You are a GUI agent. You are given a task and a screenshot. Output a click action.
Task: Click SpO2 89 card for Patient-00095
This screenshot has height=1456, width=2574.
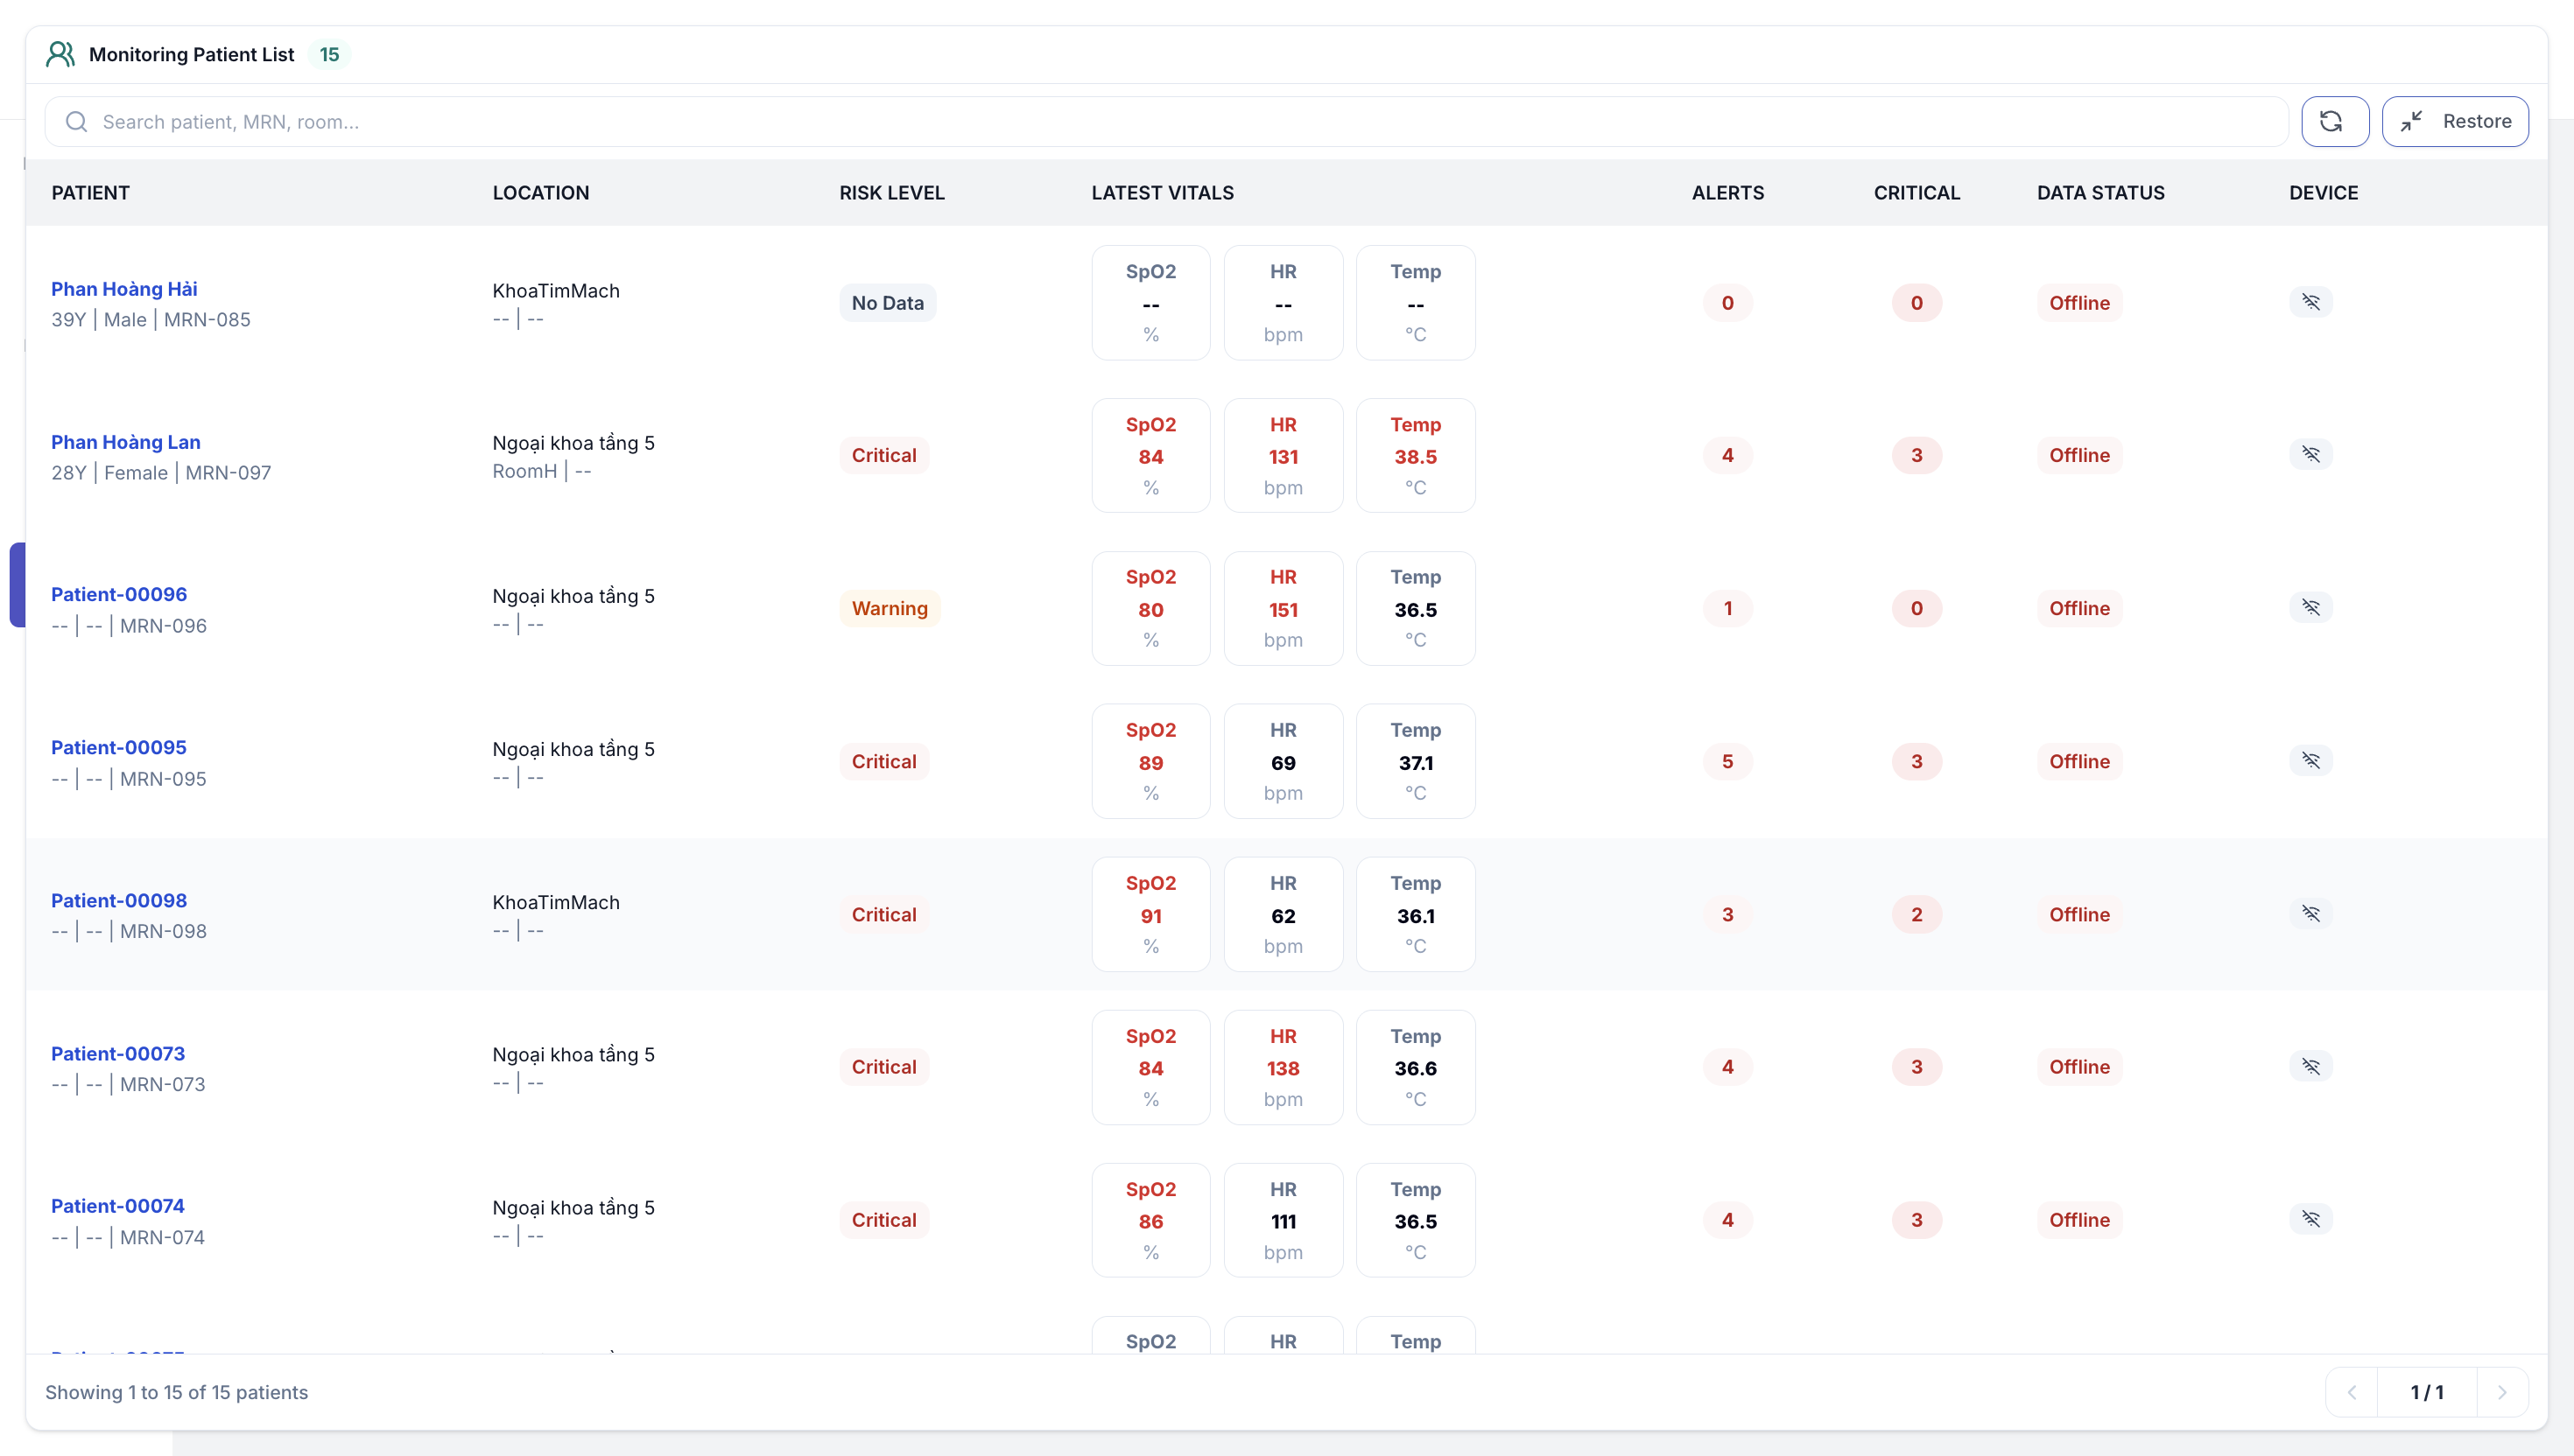pyautogui.click(x=1150, y=761)
